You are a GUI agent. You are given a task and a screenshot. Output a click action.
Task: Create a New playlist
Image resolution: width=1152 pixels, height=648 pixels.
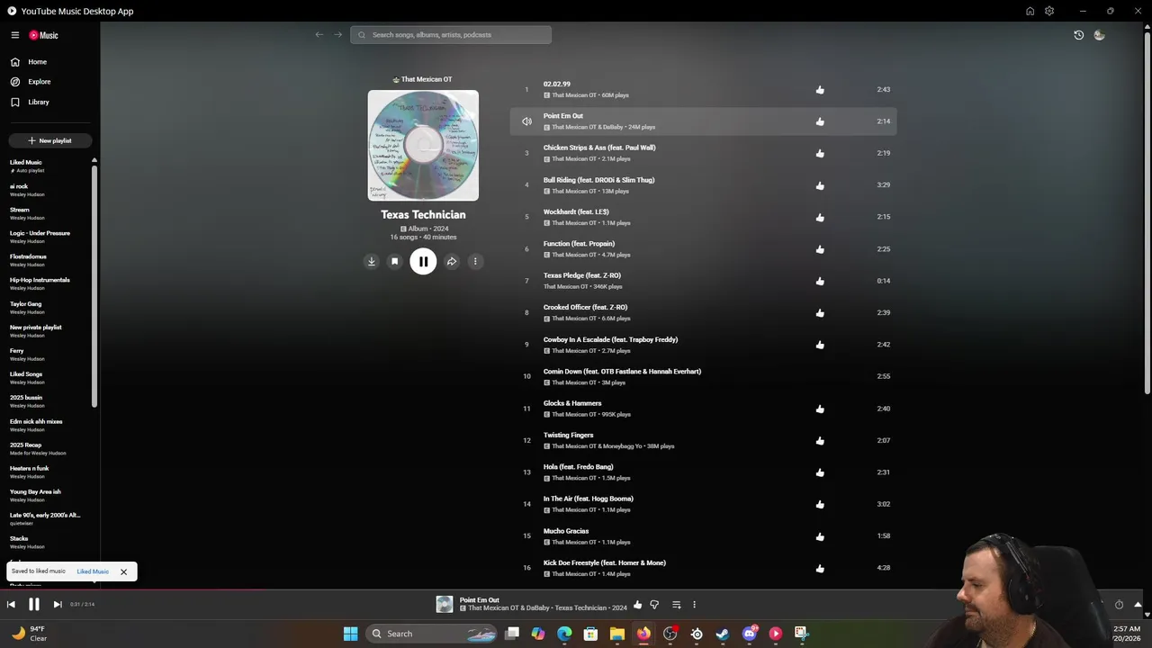pyautogui.click(x=49, y=140)
